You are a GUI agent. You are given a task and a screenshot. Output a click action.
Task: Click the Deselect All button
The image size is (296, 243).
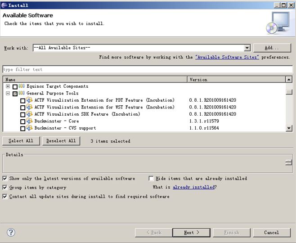(x=61, y=141)
